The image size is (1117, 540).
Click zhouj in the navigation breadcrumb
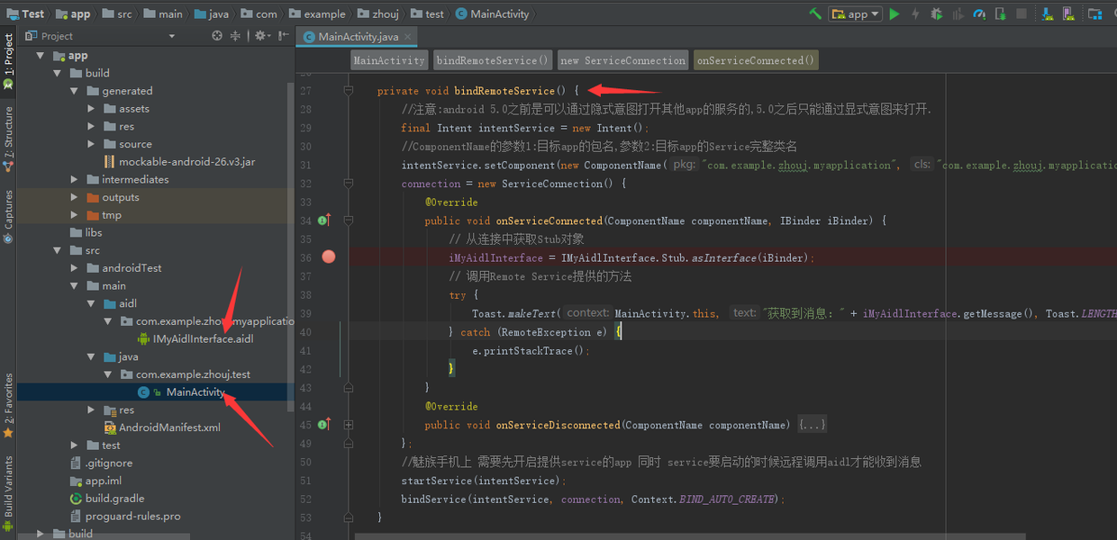(x=377, y=13)
